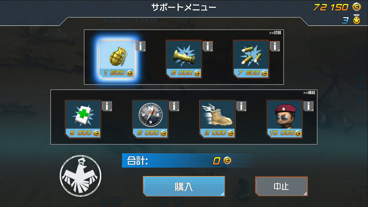Select the winged boot item costing 2 000

pos(217,119)
